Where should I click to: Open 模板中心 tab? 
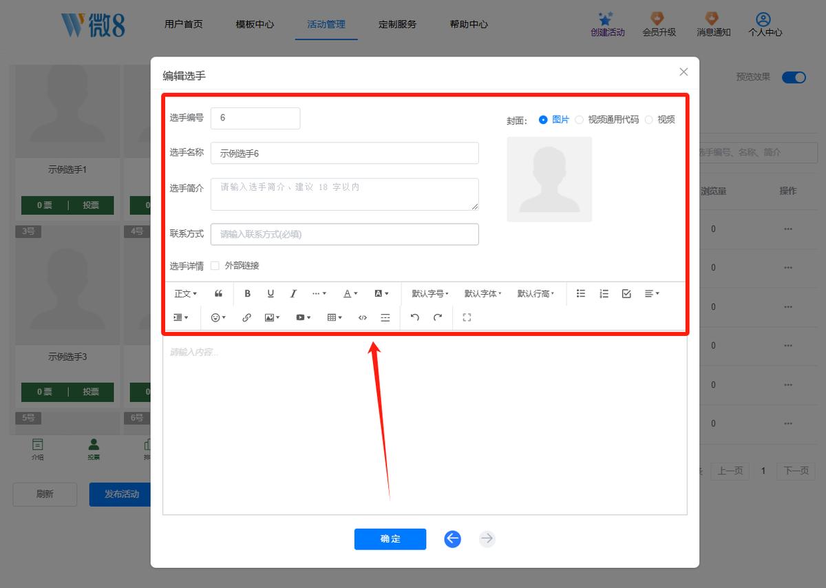(x=255, y=24)
